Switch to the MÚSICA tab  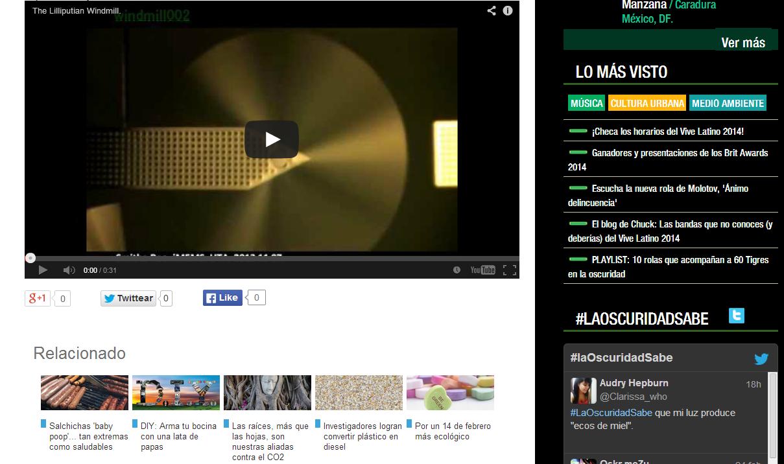click(586, 103)
